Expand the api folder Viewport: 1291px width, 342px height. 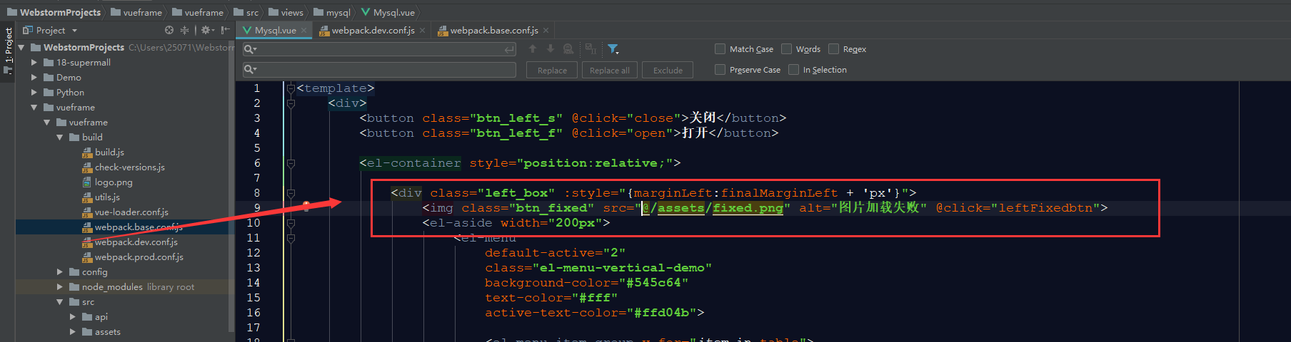point(73,317)
